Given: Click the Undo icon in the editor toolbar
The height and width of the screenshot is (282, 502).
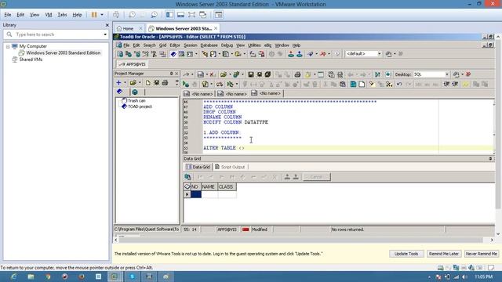Looking at the screenshot, I should click(x=399, y=85).
